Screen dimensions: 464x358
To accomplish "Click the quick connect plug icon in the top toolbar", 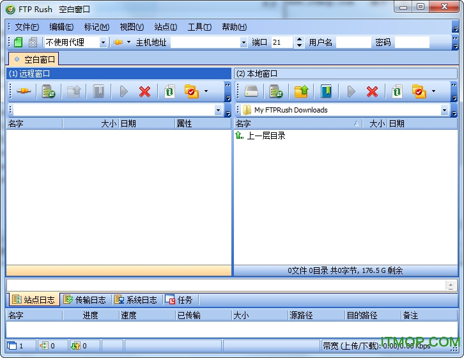I will click(x=118, y=42).
